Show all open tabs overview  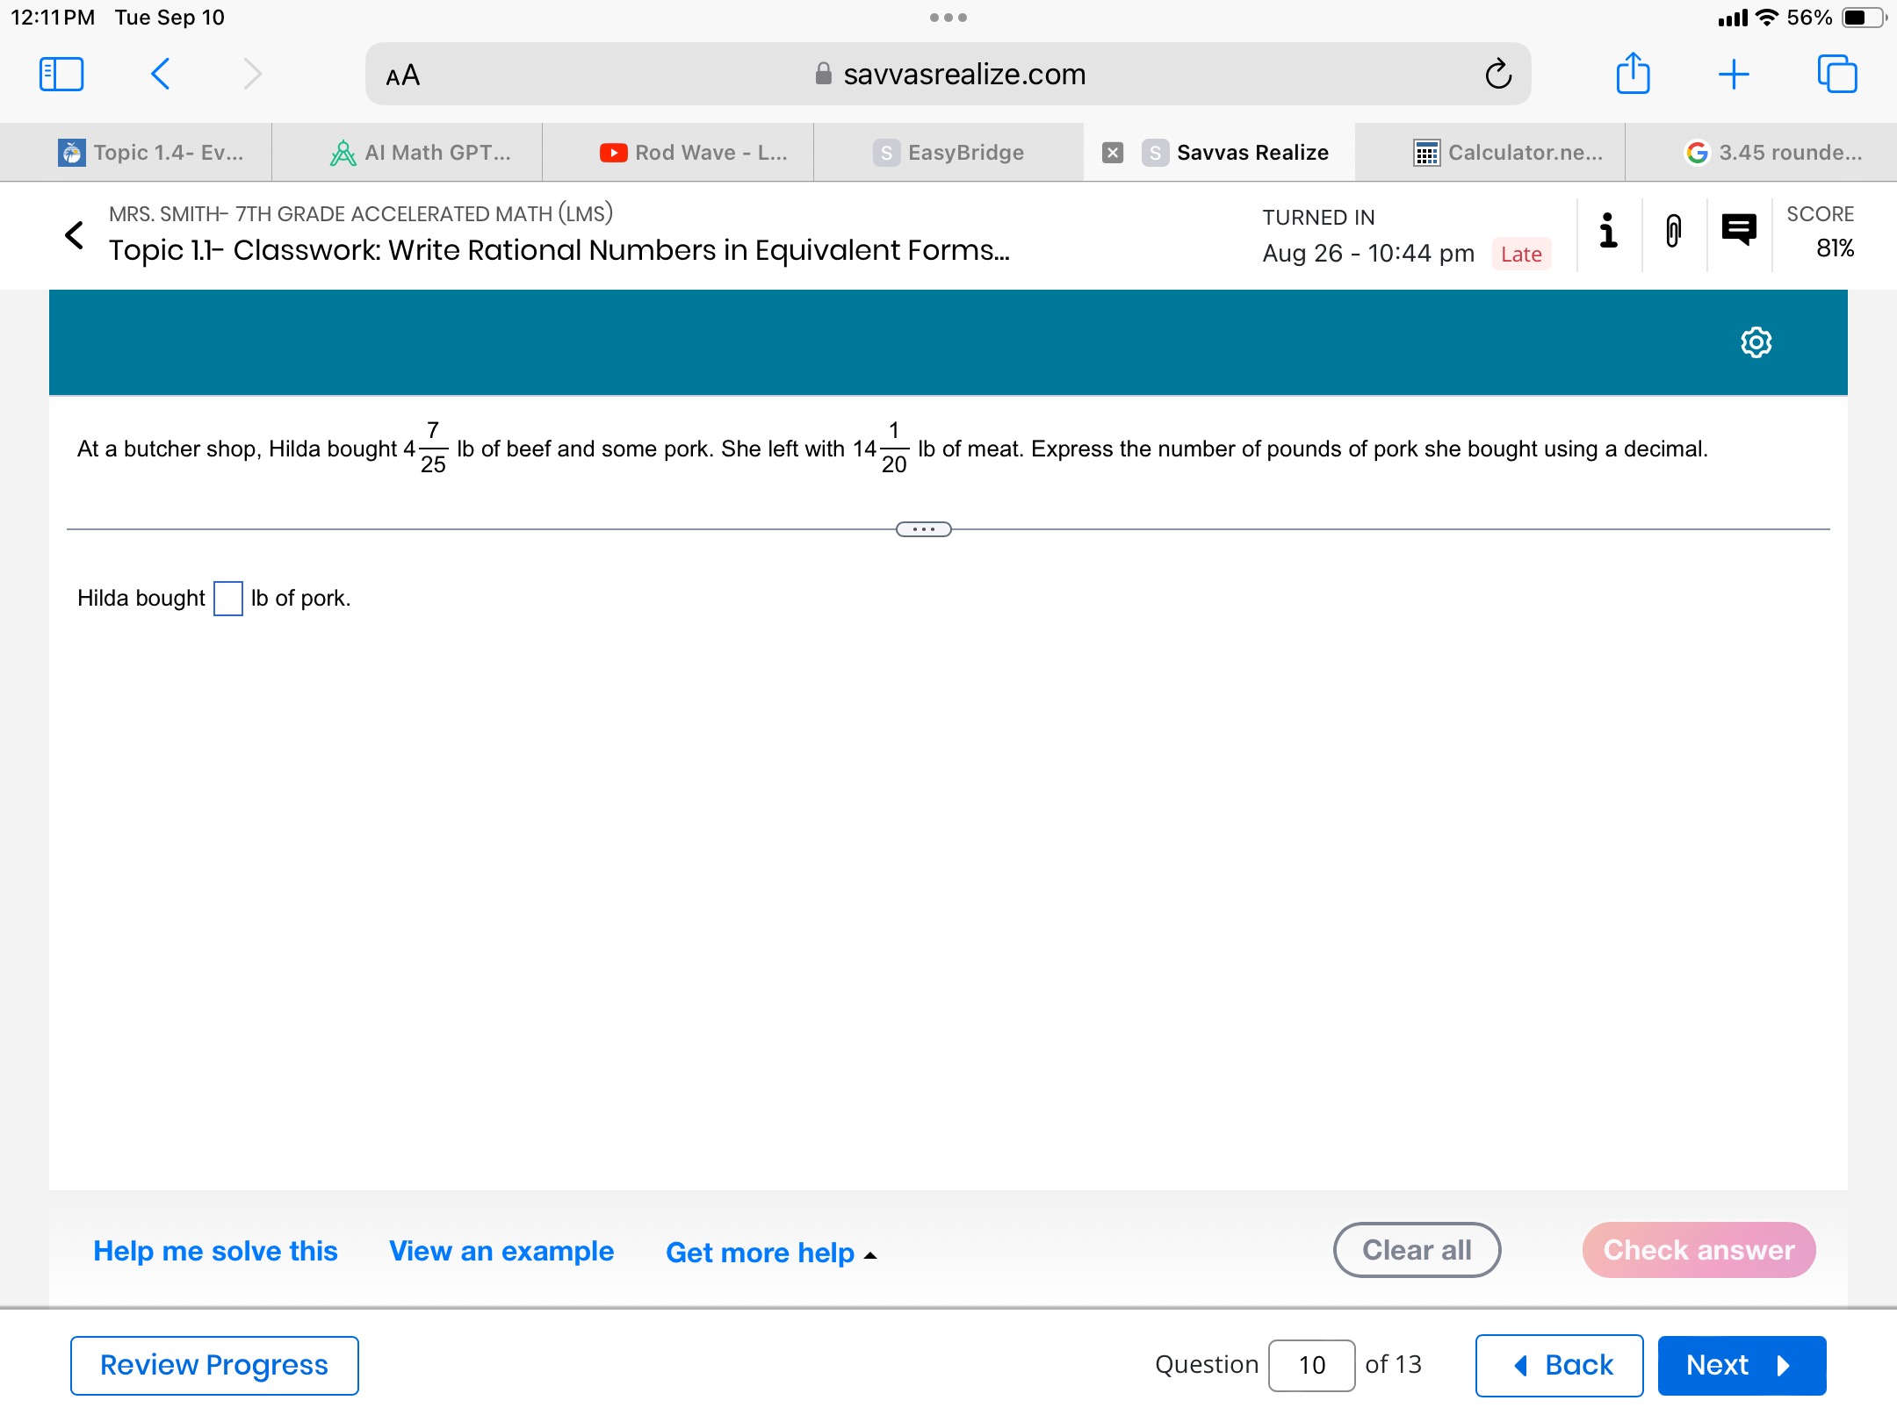(1837, 74)
